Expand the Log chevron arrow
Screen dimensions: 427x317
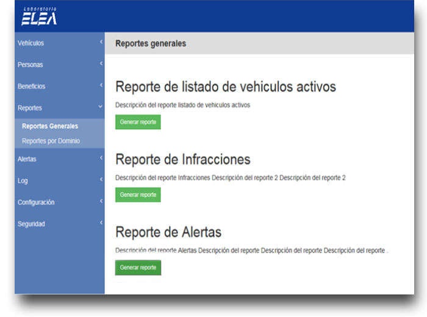(x=101, y=179)
